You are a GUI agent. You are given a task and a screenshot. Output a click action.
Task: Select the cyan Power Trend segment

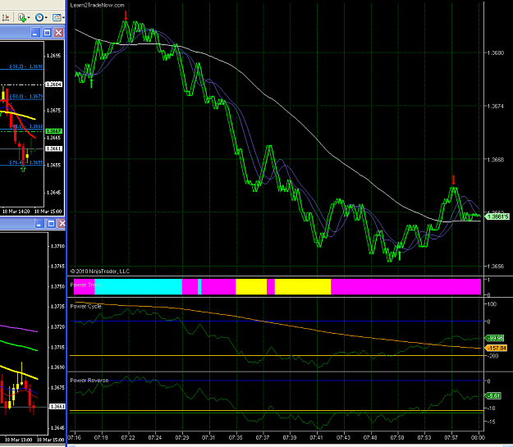coord(138,286)
